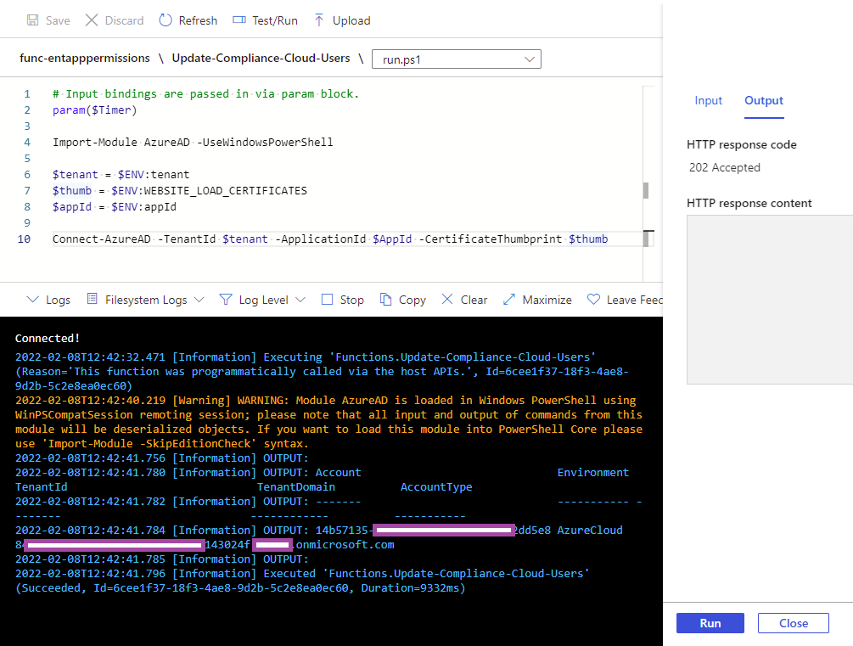Viewport: 853px width, 646px height.
Task: Click the Test/Run label in toolbar
Action: click(x=275, y=20)
